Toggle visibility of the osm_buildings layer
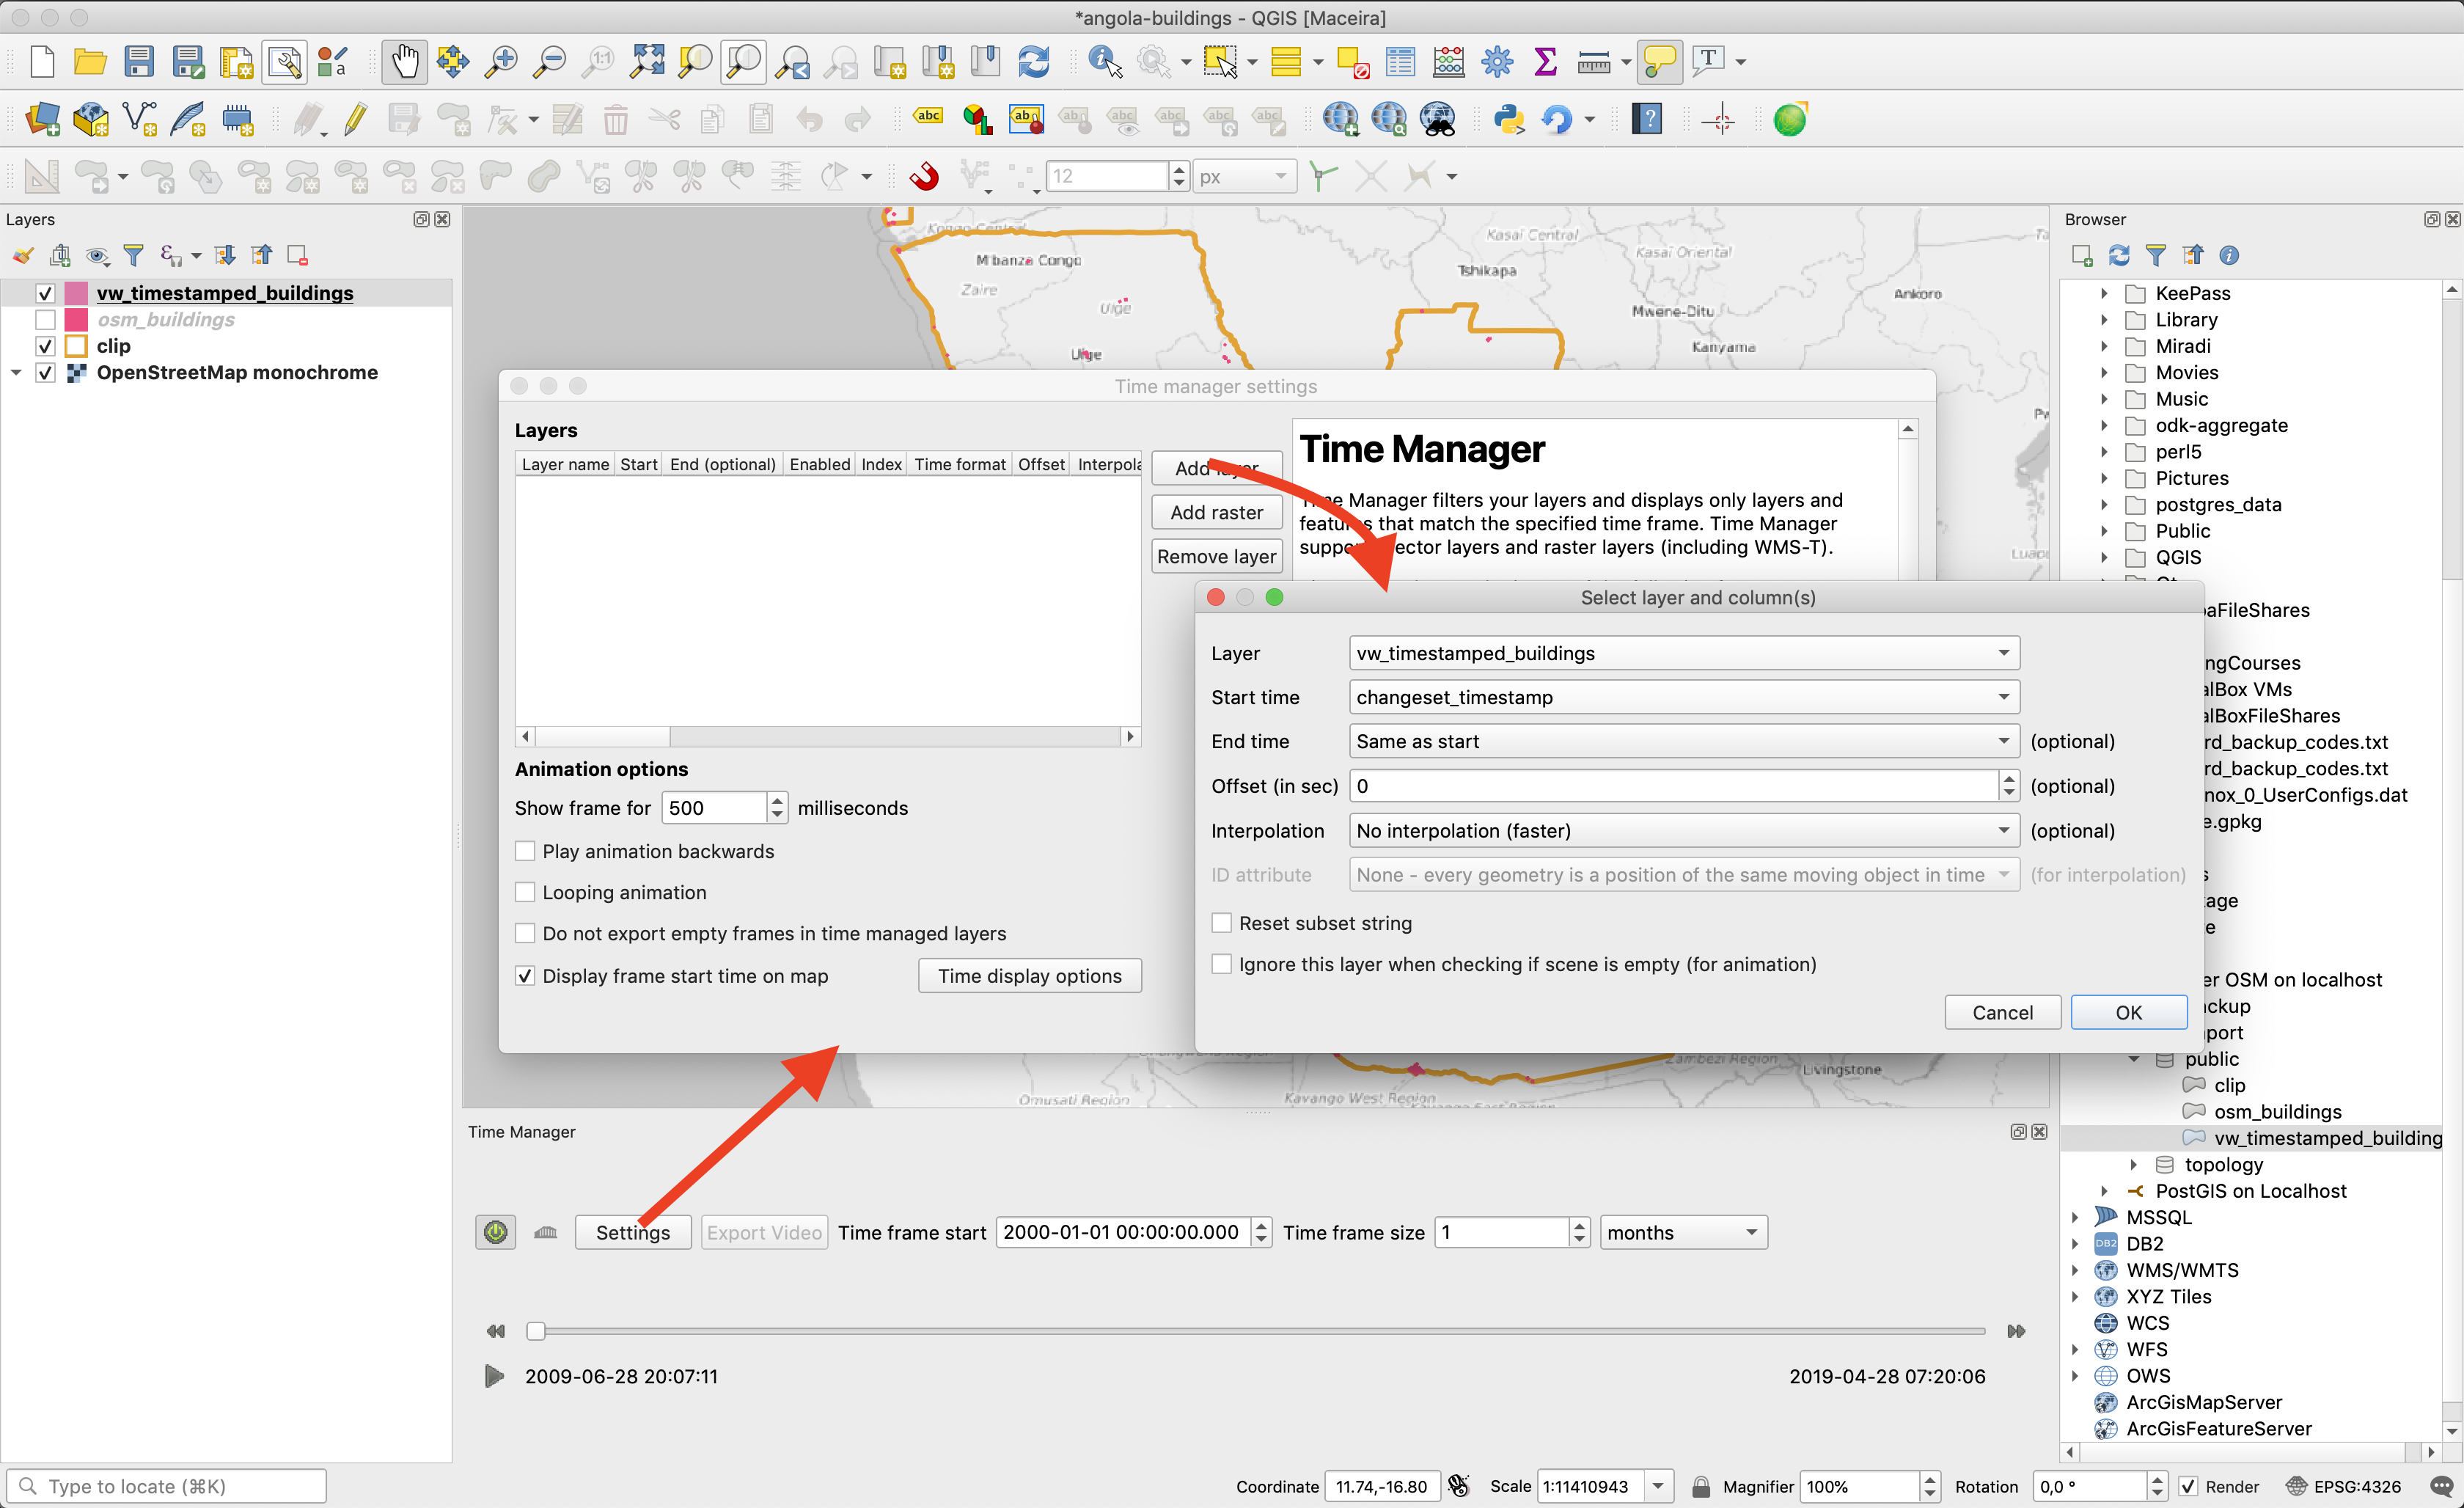Viewport: 2464px width, 1508px height. coord(45,320)
